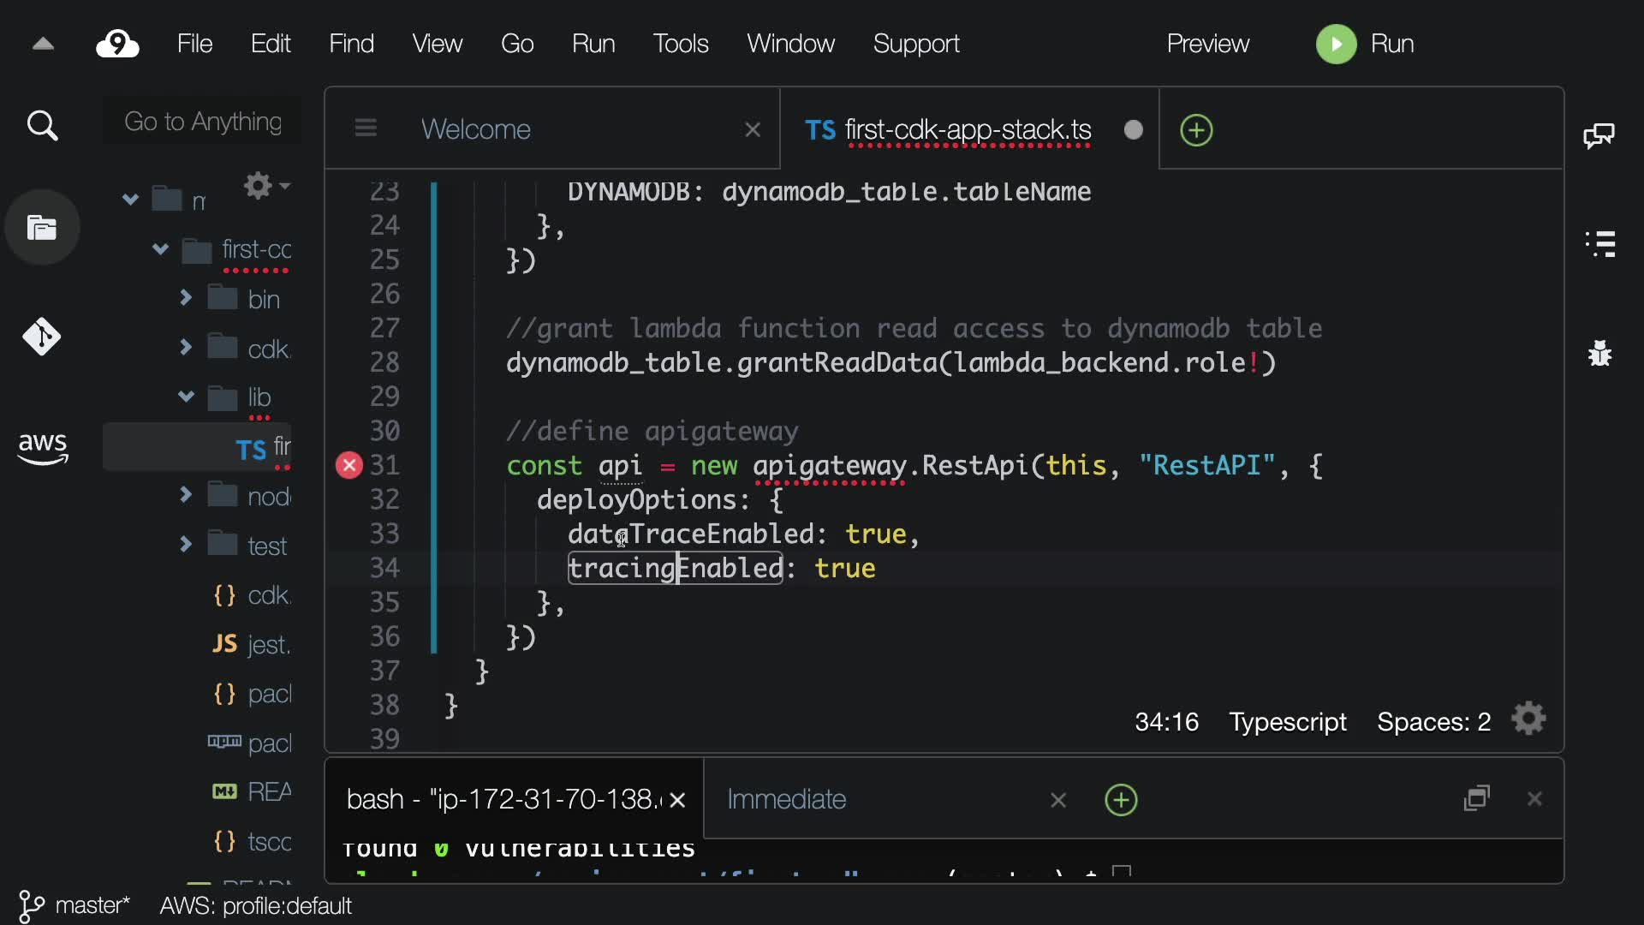Open new tab with plus button
The width and height of the screenshot is (1644, 925).
(1196, 130)
